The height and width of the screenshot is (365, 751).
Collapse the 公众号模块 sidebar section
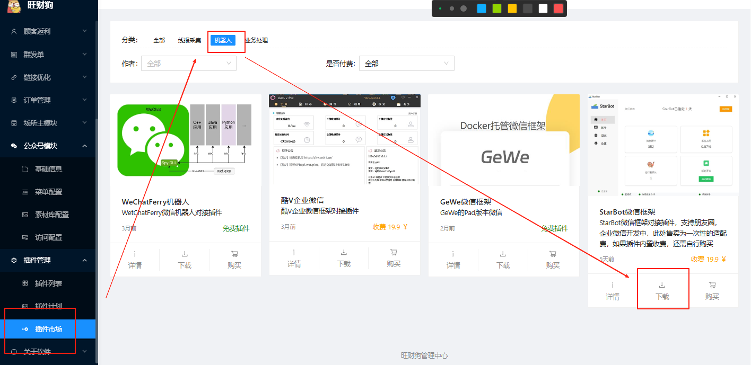point(84,146)
